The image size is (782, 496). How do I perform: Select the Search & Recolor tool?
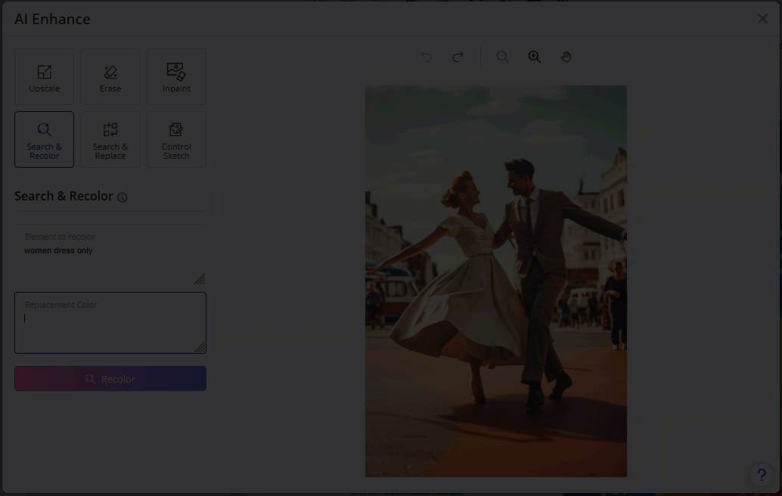[45, 140]
